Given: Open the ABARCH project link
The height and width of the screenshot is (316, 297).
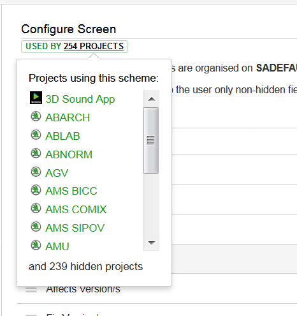Looking at the screenshot, I should click(x=68, y=117).
